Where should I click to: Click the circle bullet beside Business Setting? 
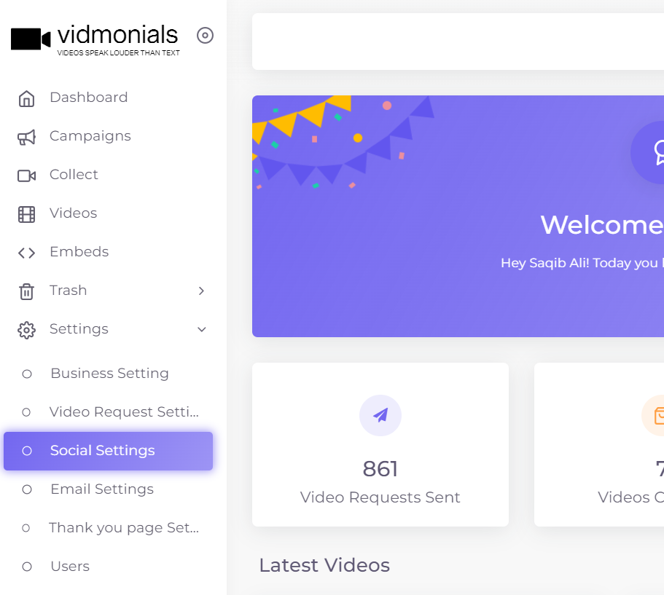tap(27, 374)
